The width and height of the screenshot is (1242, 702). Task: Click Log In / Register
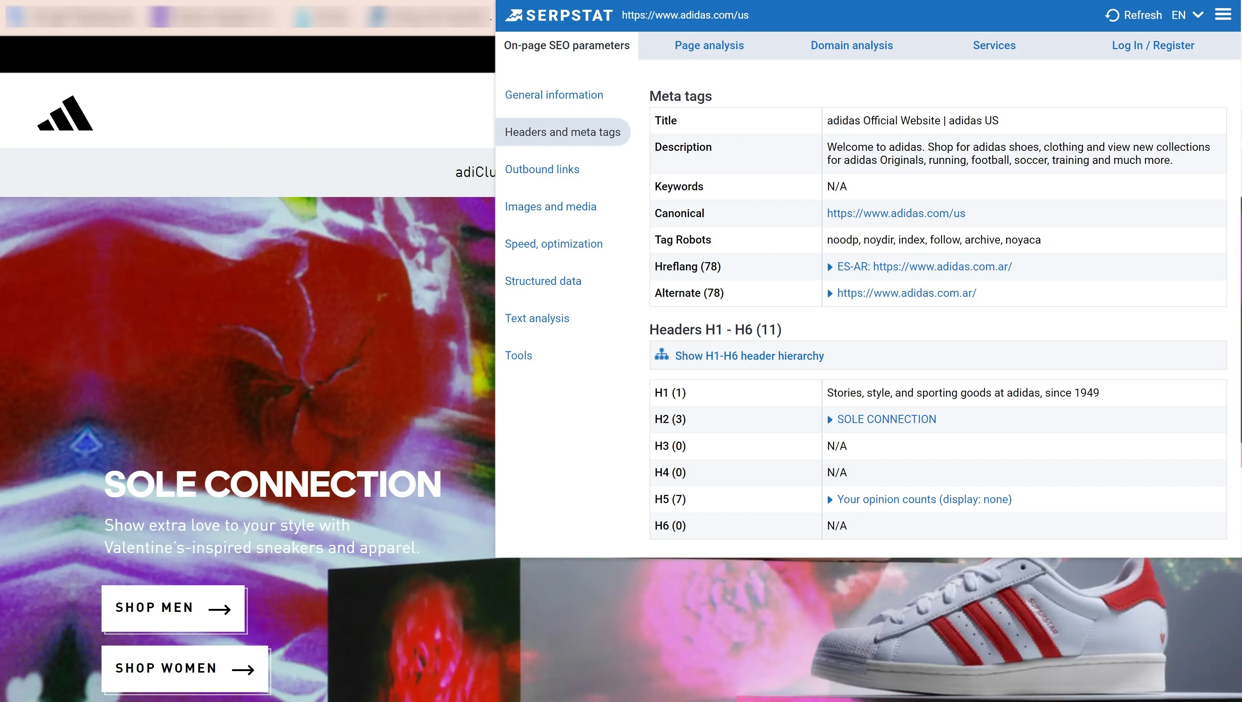(1153, 45)
